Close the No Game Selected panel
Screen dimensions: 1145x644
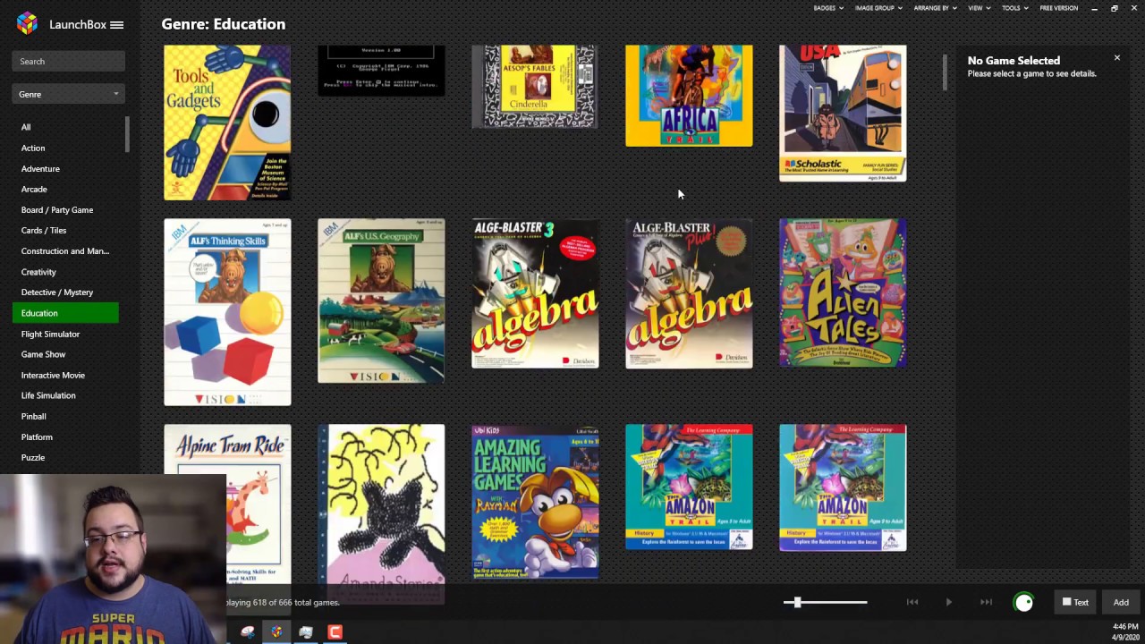1116,58
